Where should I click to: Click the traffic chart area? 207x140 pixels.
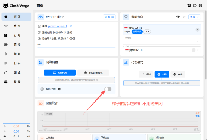point(119,122)
